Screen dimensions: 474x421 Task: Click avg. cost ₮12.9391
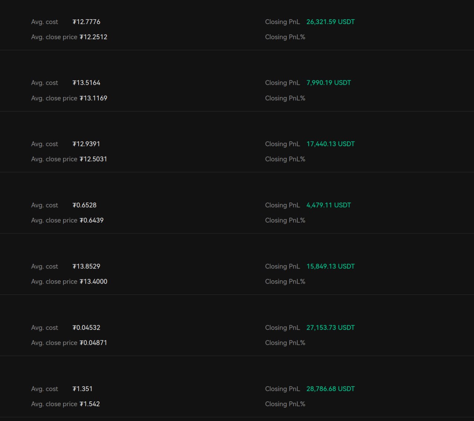86,144
